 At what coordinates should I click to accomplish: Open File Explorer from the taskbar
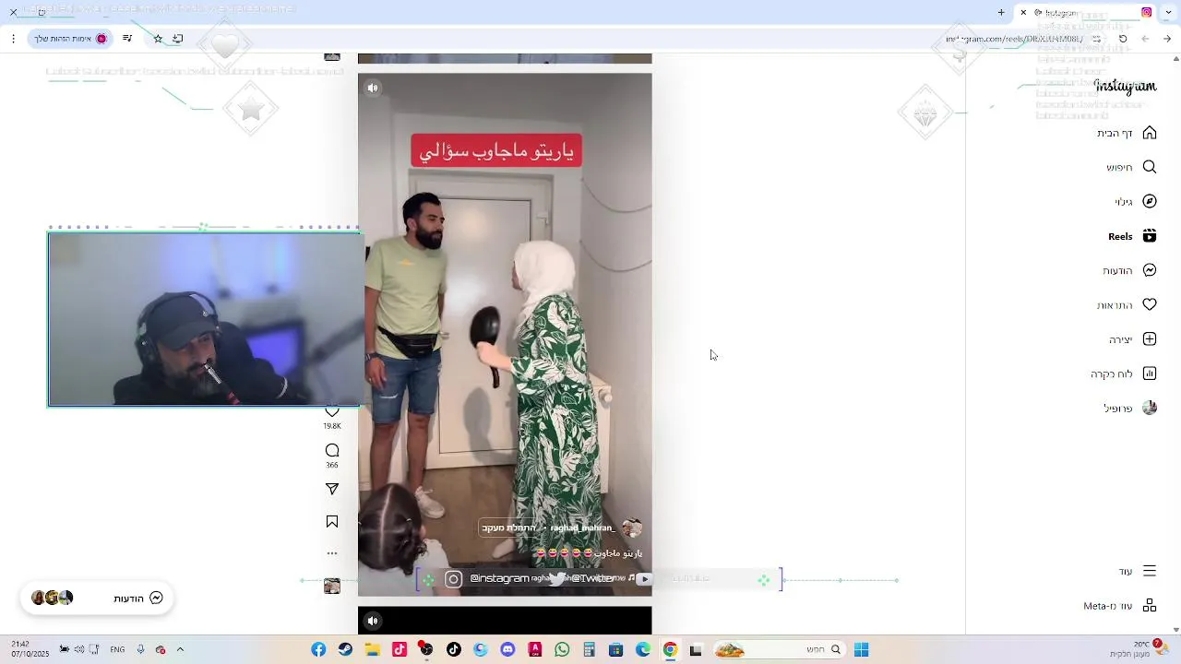click(x=372, y=650)
